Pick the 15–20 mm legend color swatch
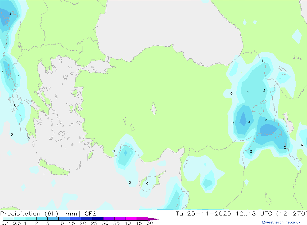 (76, 219)
